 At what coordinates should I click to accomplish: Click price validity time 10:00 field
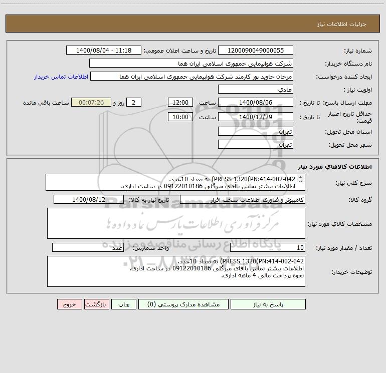pos(180,117)
